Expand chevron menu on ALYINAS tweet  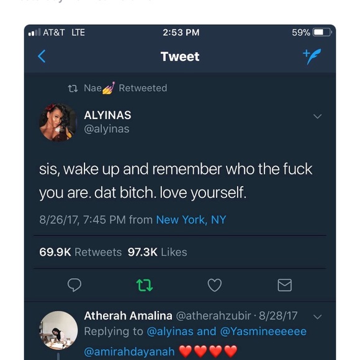(317, 117)
